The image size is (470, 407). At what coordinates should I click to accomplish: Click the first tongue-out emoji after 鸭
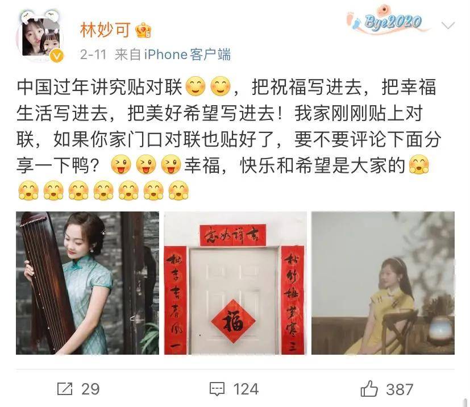pos(121,164)
